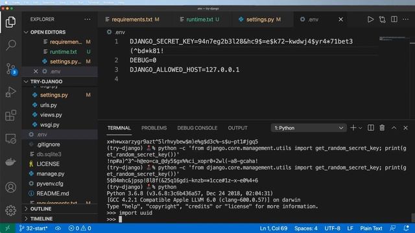Change file encoding UTF-8
The image size is (415, 233).
coord(332,228)
